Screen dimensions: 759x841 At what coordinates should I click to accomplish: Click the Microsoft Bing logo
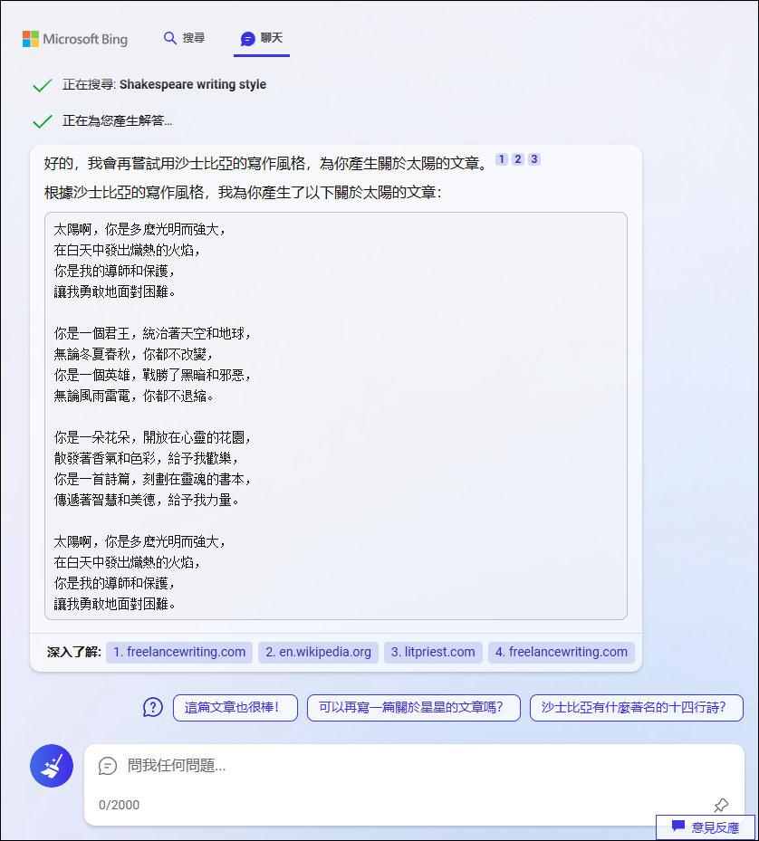tap(75, 39)
